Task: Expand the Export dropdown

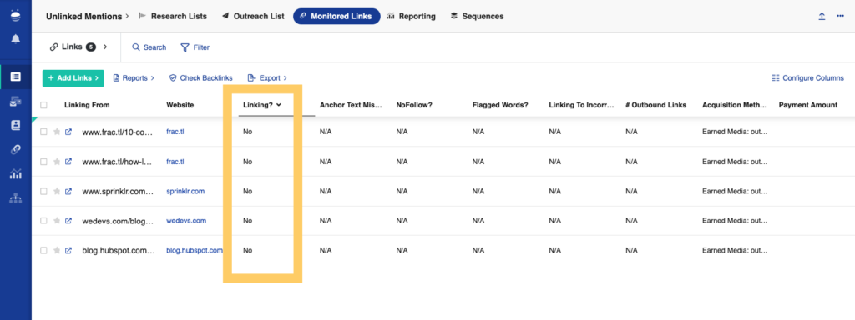Action: pos(267,77)
